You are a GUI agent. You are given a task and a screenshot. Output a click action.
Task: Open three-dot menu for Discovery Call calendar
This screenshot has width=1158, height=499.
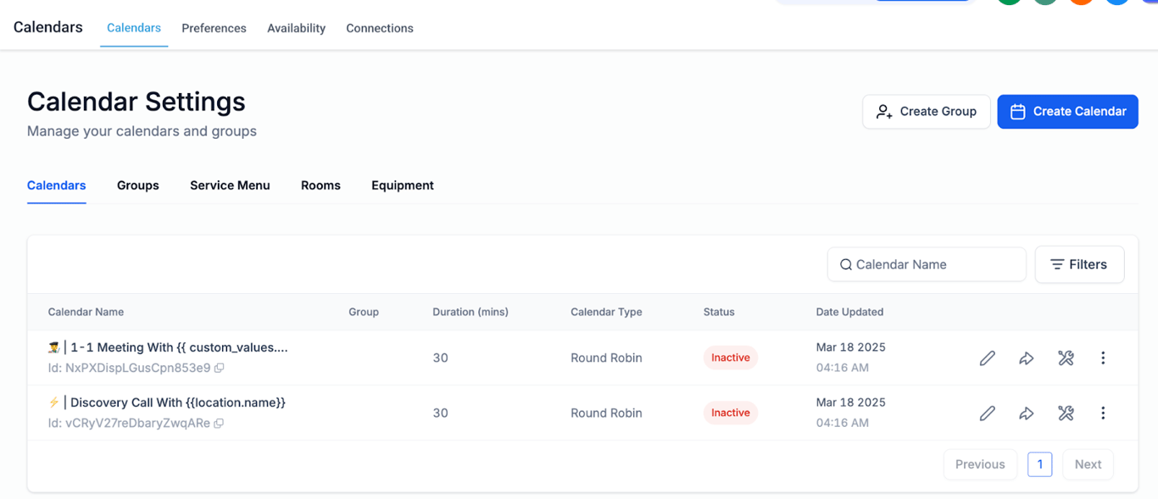[1103, 413]
